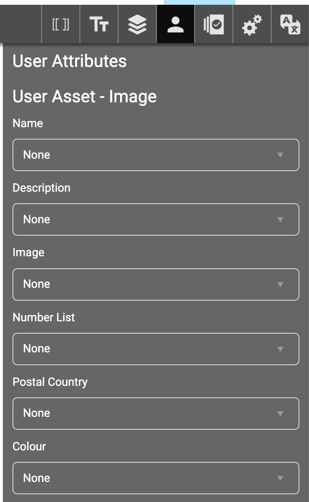Expand the Colour dropdown
Screen dimensions: 309x502
pyautogui.click(x=155, y=478)
